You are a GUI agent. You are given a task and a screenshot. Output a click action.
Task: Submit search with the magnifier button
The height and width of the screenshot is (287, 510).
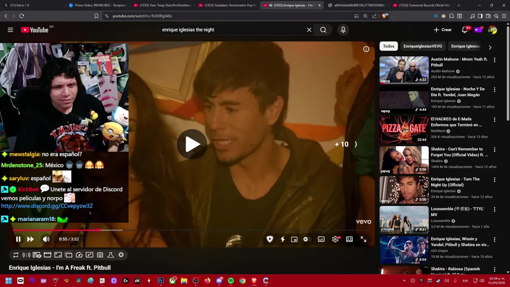click(x=323, y=30)
